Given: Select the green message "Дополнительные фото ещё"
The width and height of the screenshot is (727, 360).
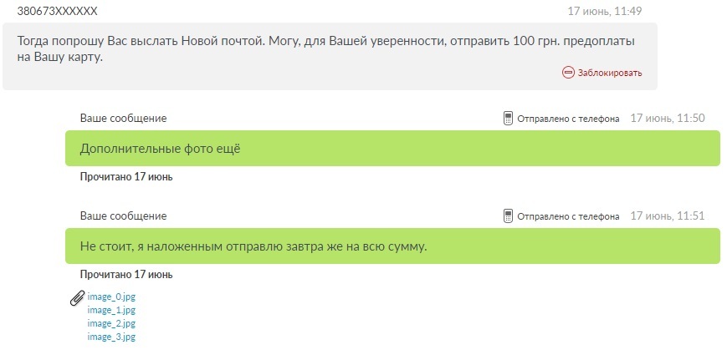Looking at the screenshot, I should click(x=392, y=149).
